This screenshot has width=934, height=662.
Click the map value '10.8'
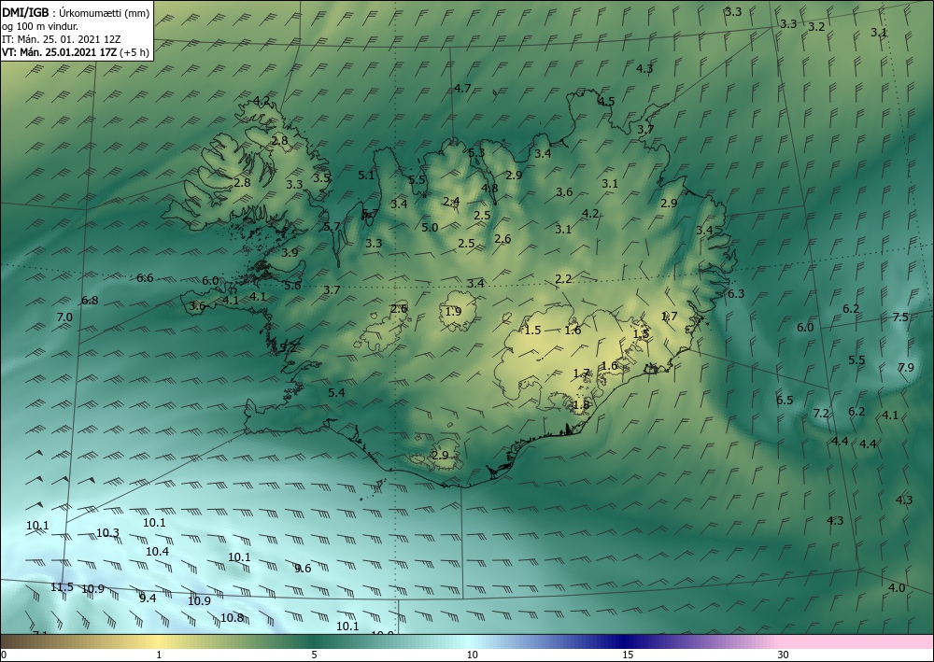(232, 617)
